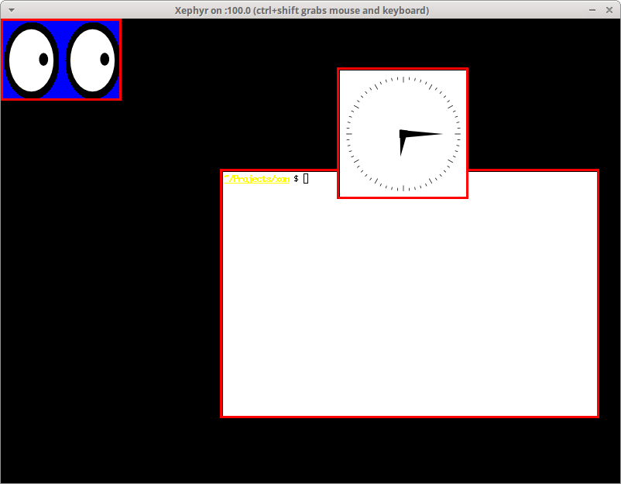Click the left eye's black pupil
The image size is (621, 484).
(43, 59)
